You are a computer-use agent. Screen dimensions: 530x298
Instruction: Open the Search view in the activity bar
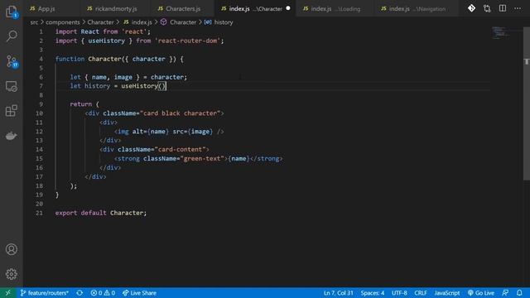(x=12, y=36)
